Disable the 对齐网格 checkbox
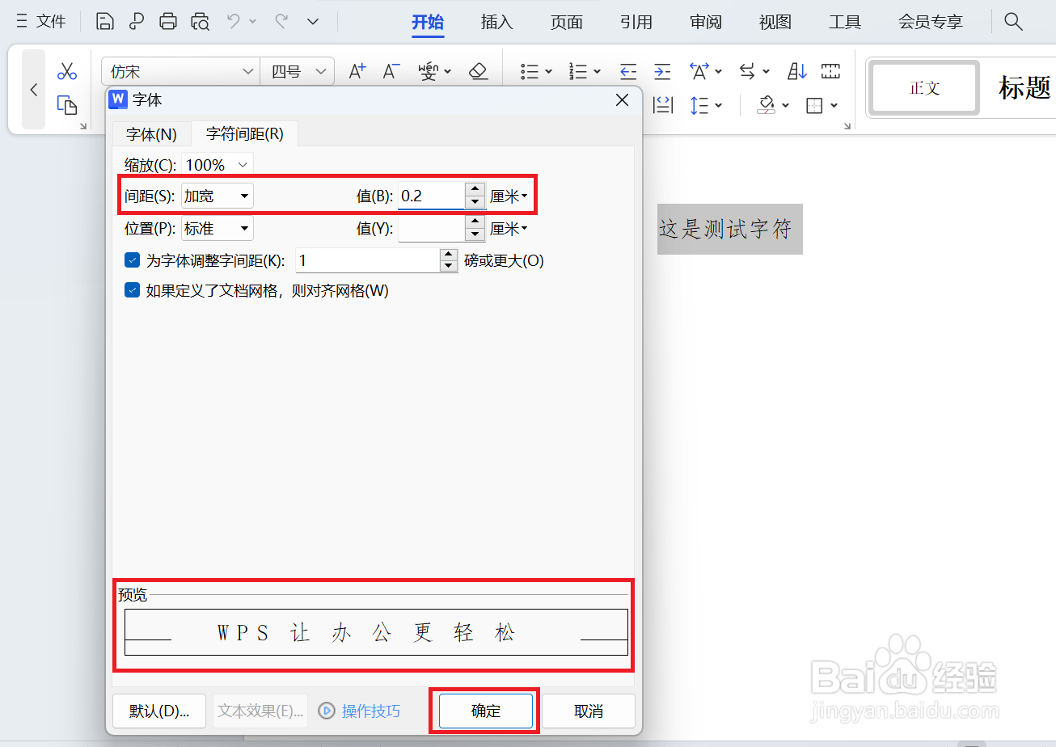This screenshot has width=1056, height=747. click(x=132, y=289)
